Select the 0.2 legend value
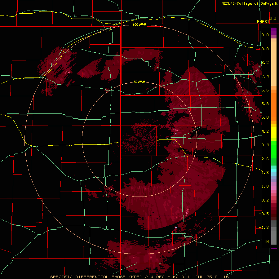Image resolution: width=279 pixels, height=279 pixels. [x=265, y=200]
